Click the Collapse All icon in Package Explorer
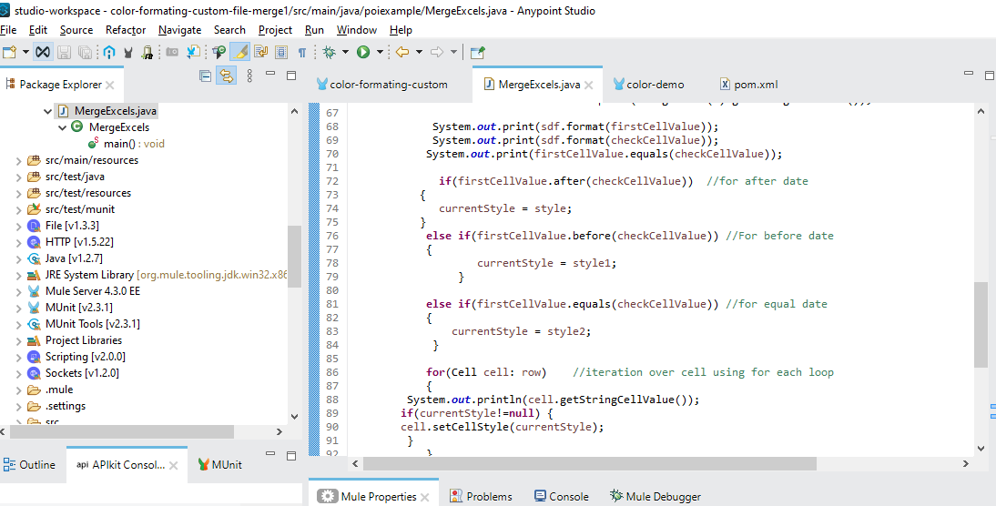 pos(205,77)
